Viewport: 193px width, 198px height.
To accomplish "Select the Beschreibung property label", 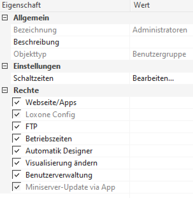I will click(36, 42).
